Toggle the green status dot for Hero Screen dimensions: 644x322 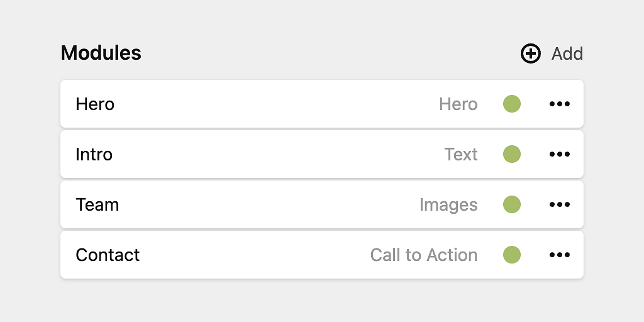pyautogui.click(x=512, y=104)
